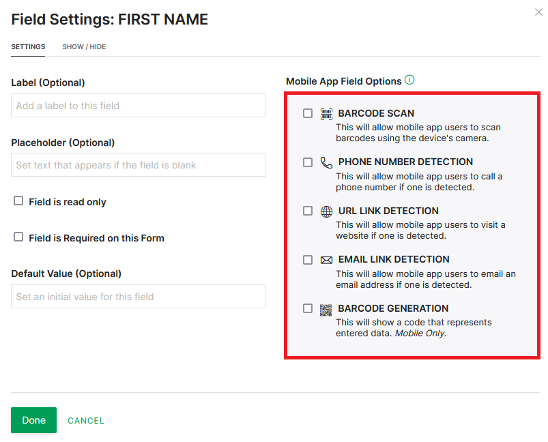Check the Email Link Detection option
The image size is (548, 442).
(308, 260)
